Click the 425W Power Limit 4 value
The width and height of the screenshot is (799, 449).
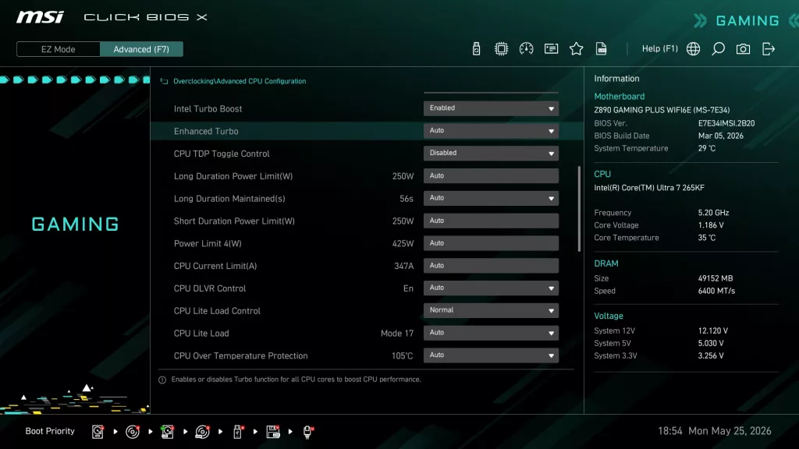tap(403, 244)
